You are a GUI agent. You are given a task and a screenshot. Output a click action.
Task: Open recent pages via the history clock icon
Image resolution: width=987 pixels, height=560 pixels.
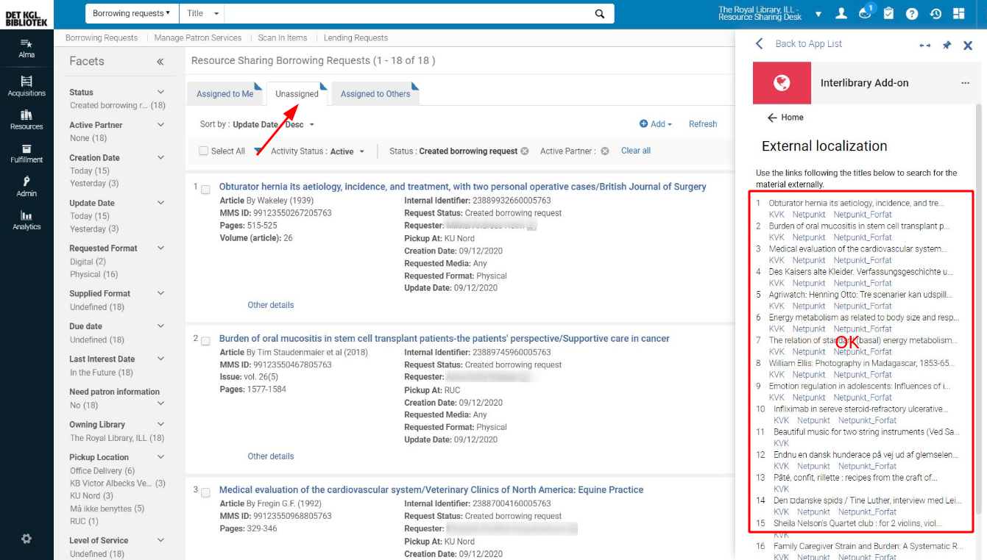click(936, 12)
